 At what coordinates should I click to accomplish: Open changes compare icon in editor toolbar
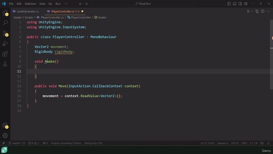click(x=257, y=12)
